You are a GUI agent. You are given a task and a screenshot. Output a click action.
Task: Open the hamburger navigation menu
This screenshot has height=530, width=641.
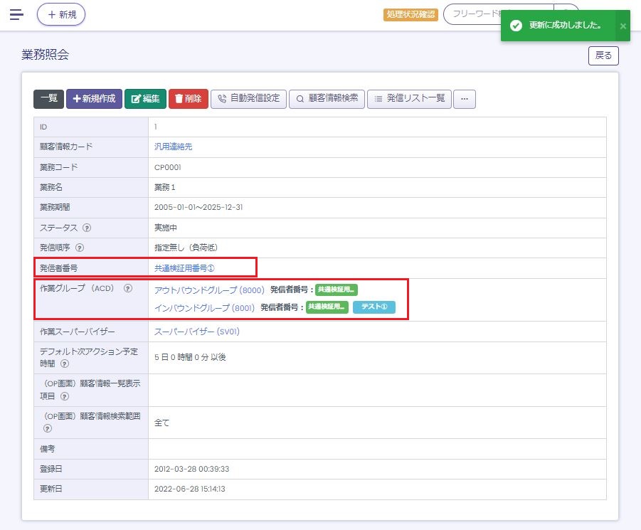pos(16,14)
